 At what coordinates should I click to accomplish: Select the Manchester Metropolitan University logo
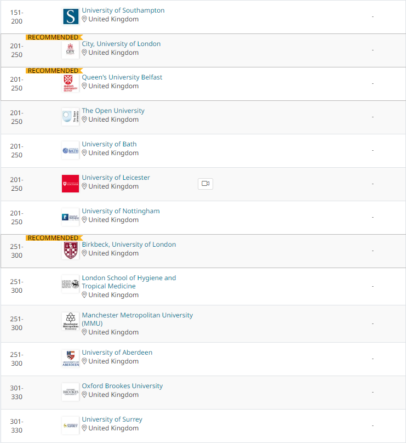(x=70, y=321)
